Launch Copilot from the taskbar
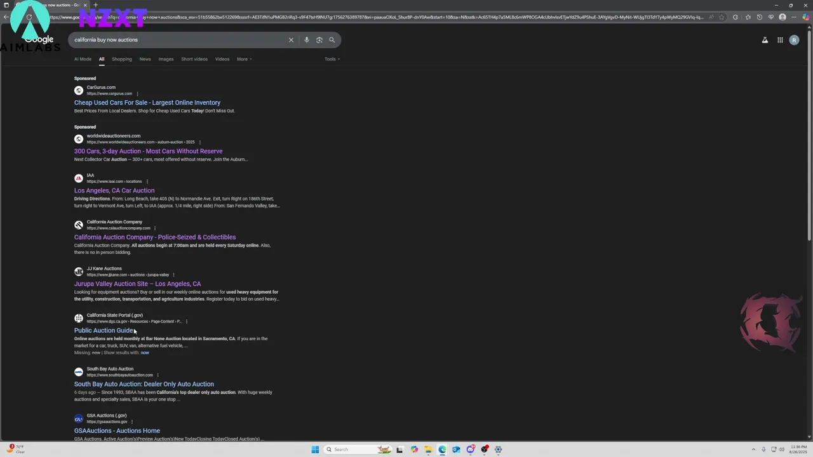Image resolution: width=813 pixels, height=457 pixels. pyautogui.click(x=414, y=449)
